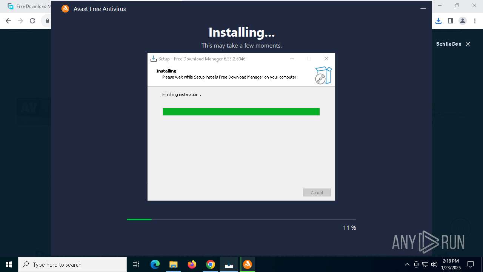Image resolution: width=483 pixels, height=272 pixels.
Task: Toggle Chrome side panel icon
Action: tap(451, 21)
